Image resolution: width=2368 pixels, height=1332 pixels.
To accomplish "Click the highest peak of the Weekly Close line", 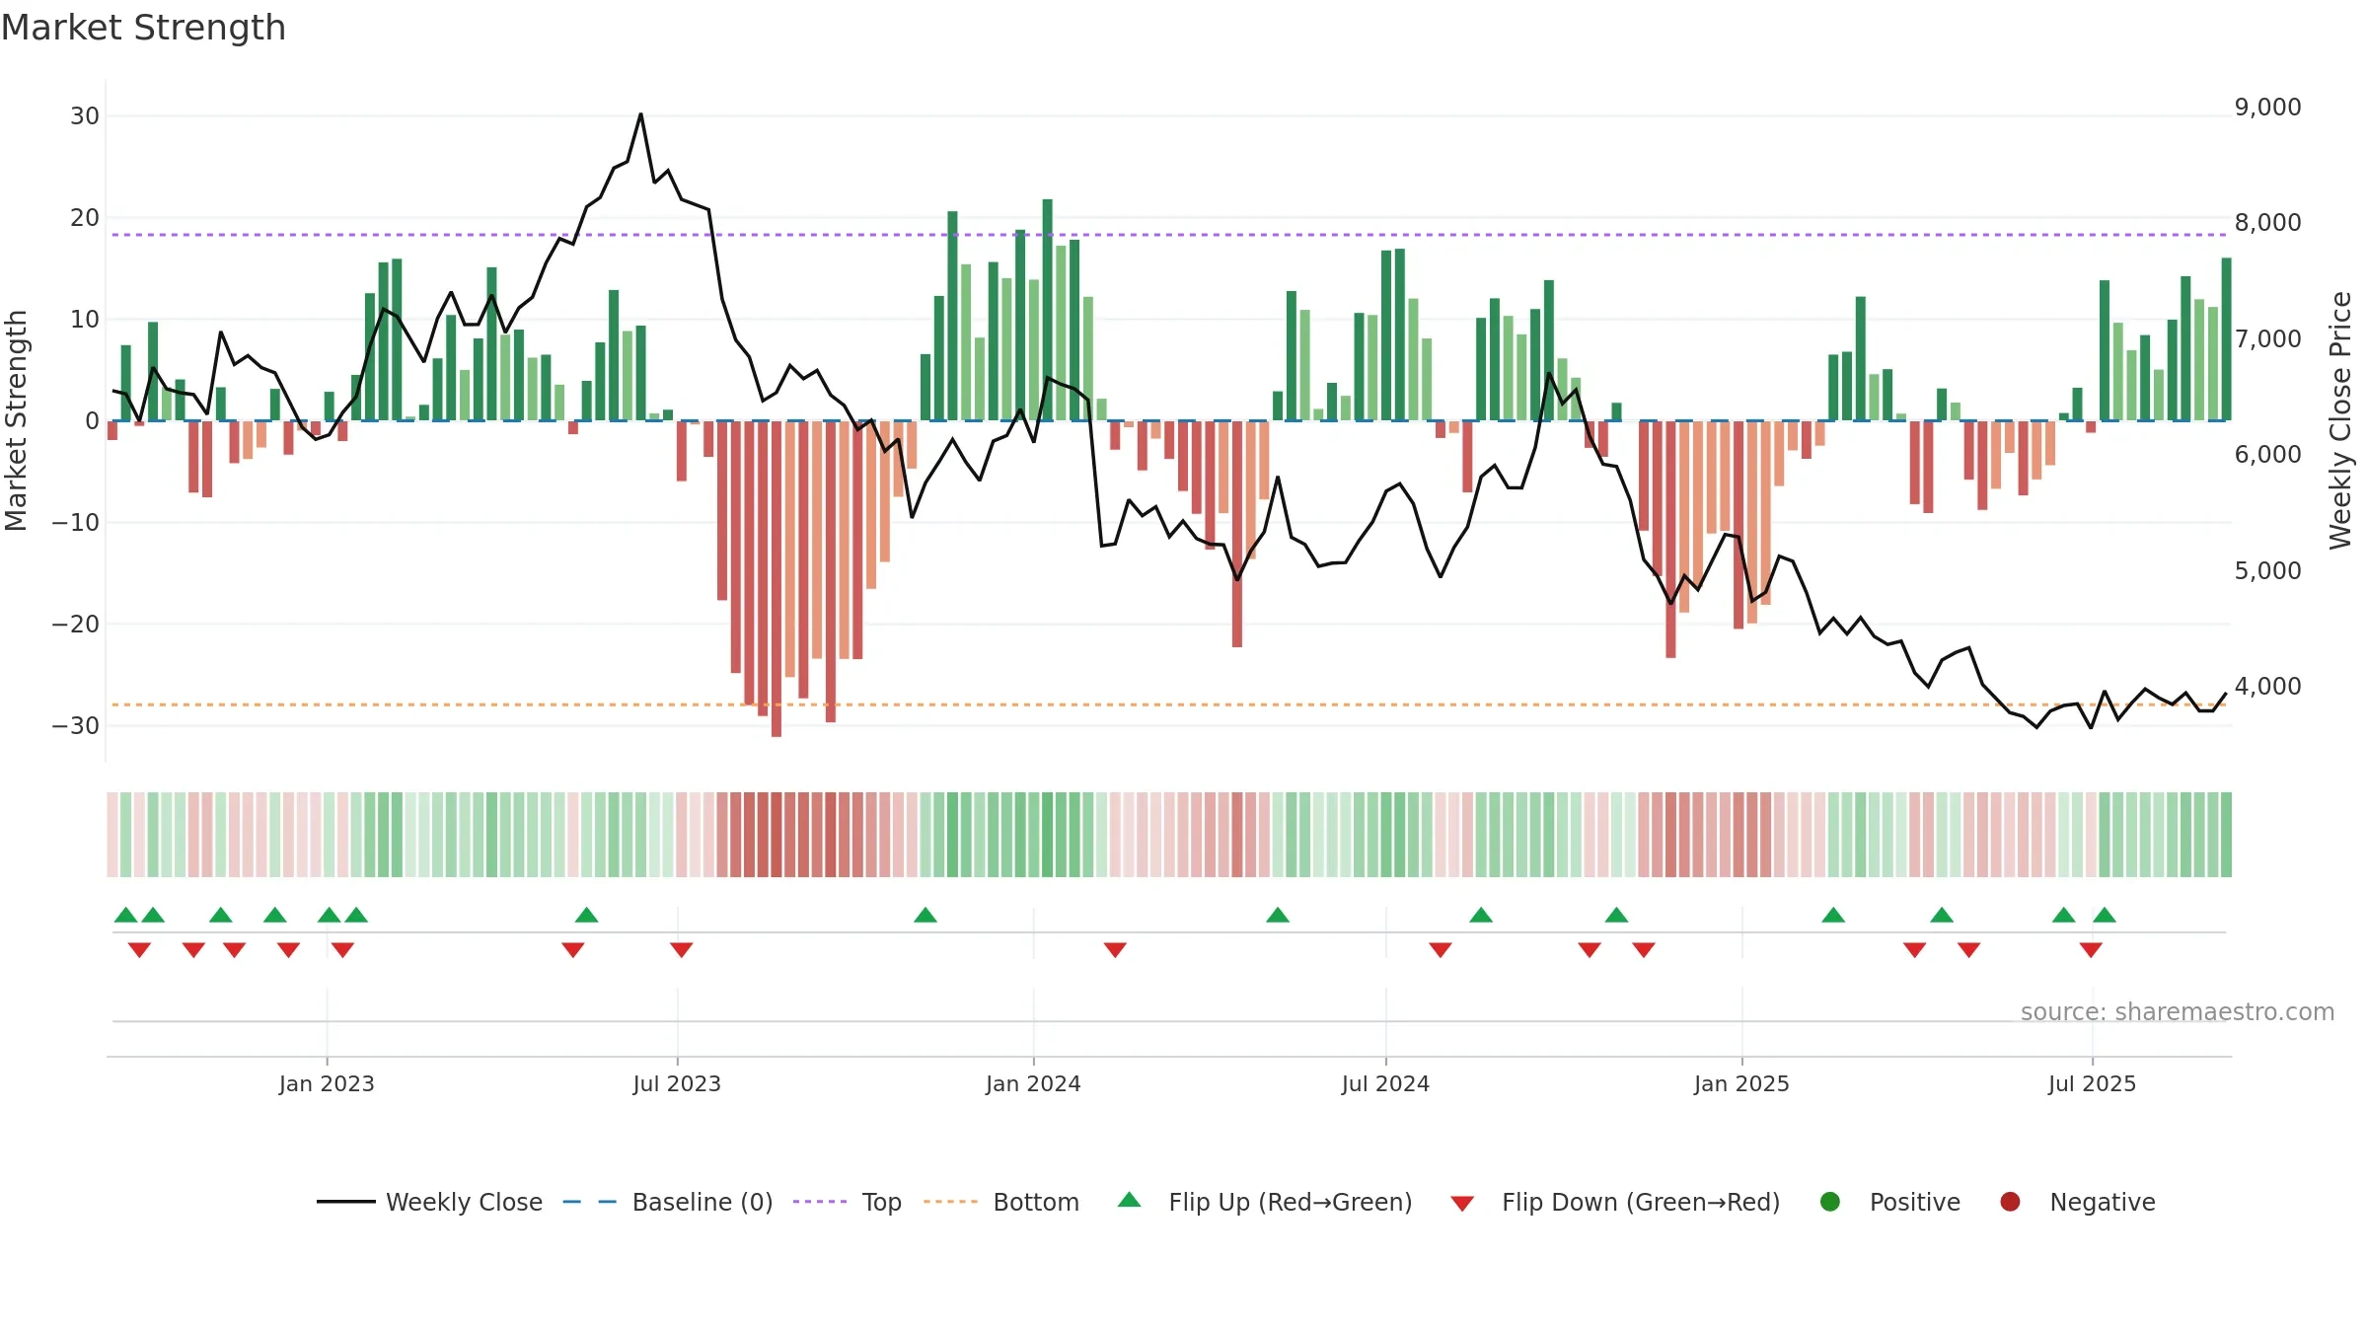I will (x=640, y=114).
